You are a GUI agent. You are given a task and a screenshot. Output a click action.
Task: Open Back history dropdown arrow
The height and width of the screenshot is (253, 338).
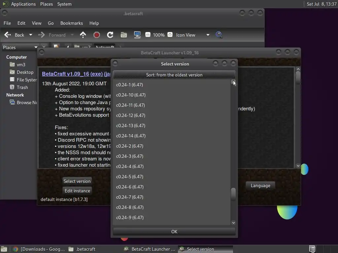[x=31, y=35]
